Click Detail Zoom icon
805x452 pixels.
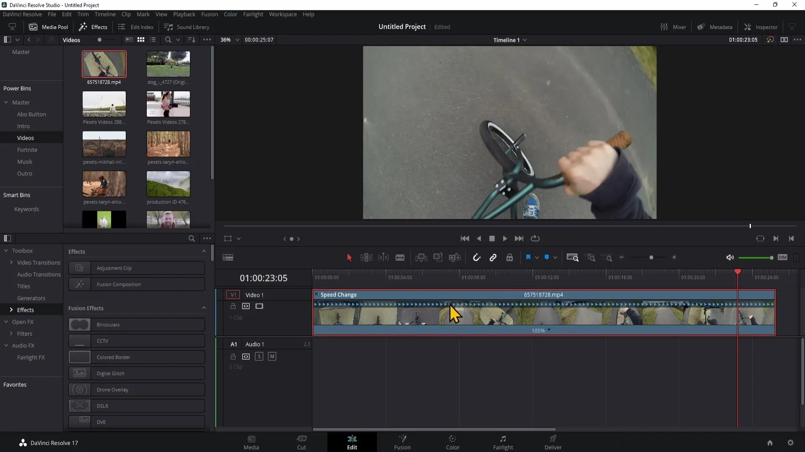tap(590, 258)
